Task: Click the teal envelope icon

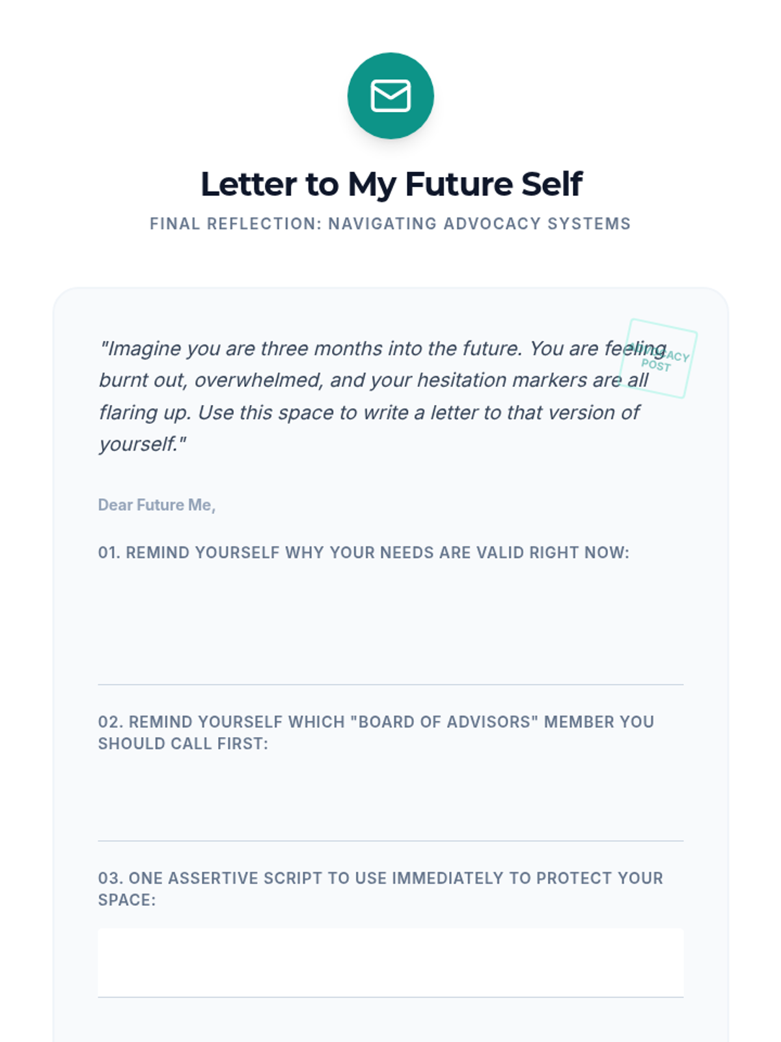Action: pyautogui.click(x=390, y=96)
